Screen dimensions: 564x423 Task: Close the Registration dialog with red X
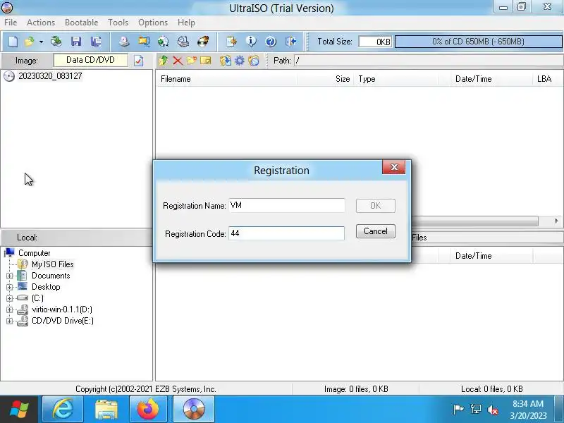pyautogui.click(x=394, y=167)
